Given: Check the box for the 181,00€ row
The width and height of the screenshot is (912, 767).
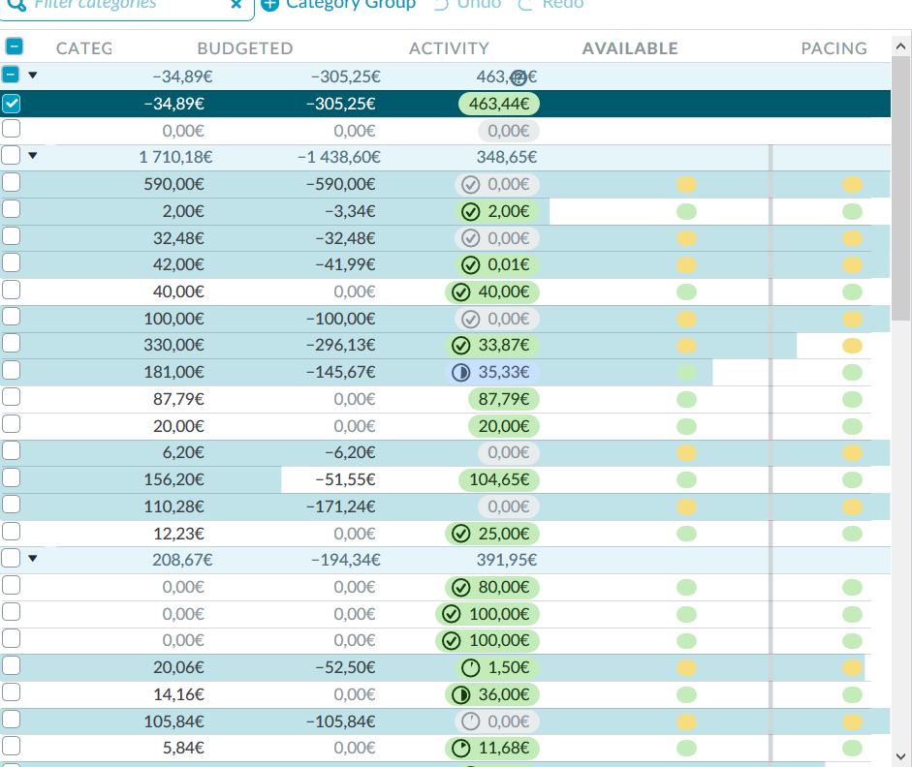Looking at the screenshot, I should tap(11, 370).
